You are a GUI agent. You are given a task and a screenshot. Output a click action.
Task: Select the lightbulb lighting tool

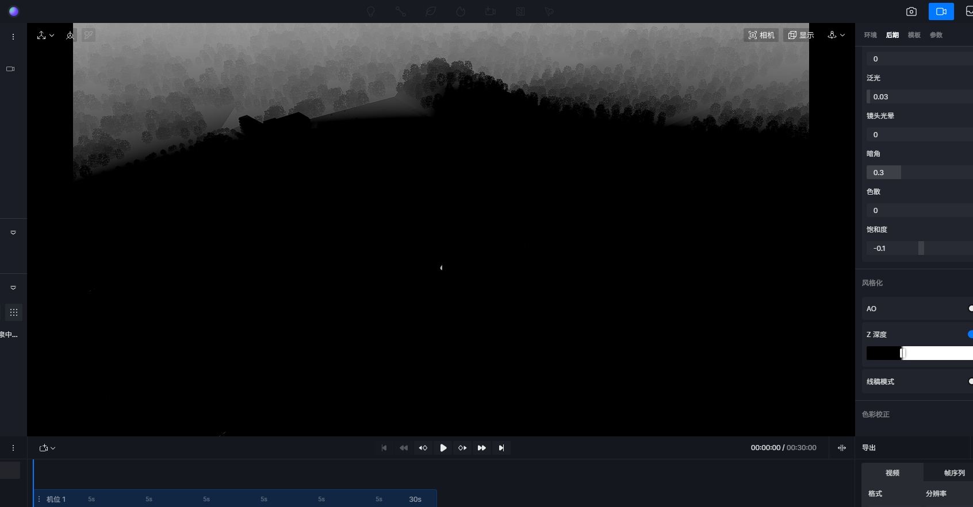click(371, 11)
